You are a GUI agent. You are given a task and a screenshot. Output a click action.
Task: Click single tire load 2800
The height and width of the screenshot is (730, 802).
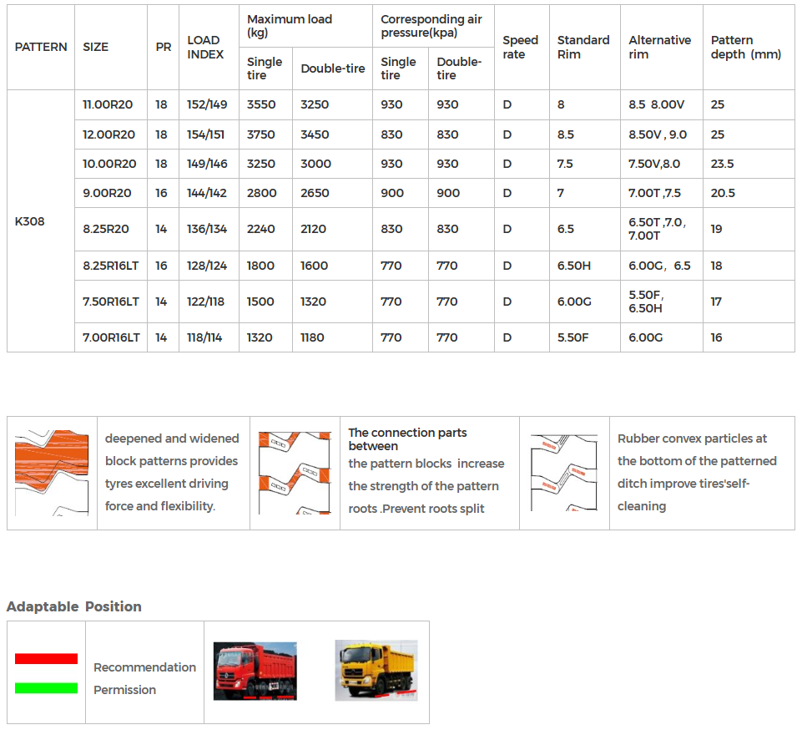click(261, 193)
